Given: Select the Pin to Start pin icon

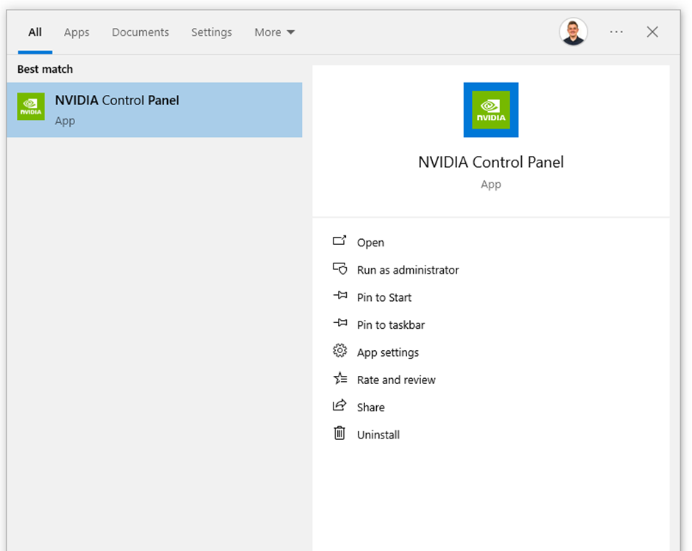Looking at the screenshot, I should pyautogui.click(x=339, y=296).
